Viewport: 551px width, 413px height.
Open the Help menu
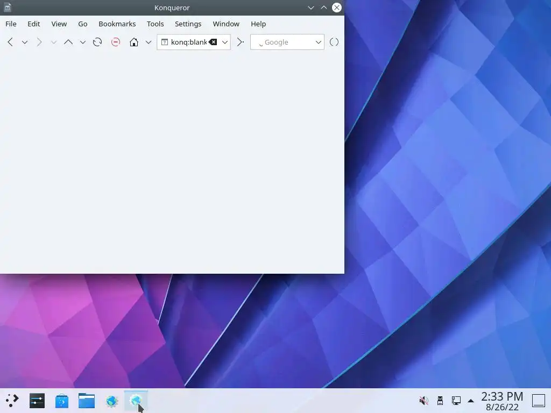258,24
